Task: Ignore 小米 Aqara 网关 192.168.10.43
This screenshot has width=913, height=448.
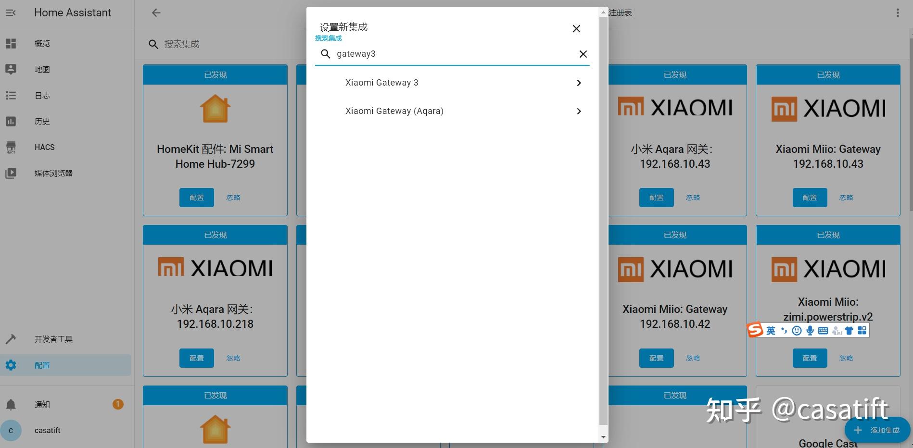Action: (x=693, y=198)
